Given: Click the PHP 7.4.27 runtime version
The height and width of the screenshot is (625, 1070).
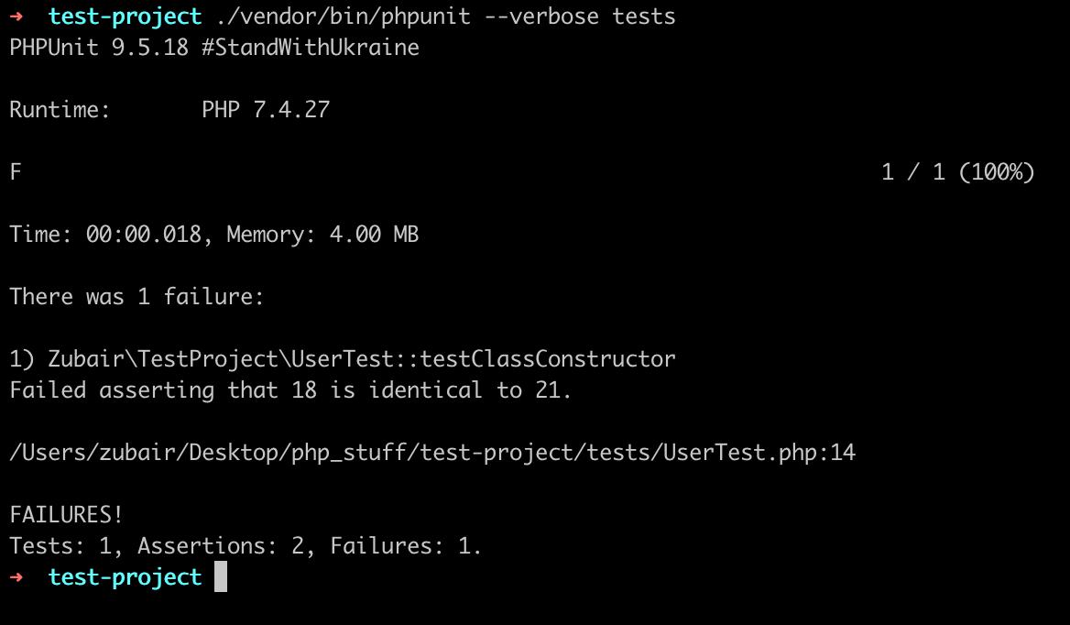Looking at the screenshot, I should pyautogui.click(x=266, y=110).
